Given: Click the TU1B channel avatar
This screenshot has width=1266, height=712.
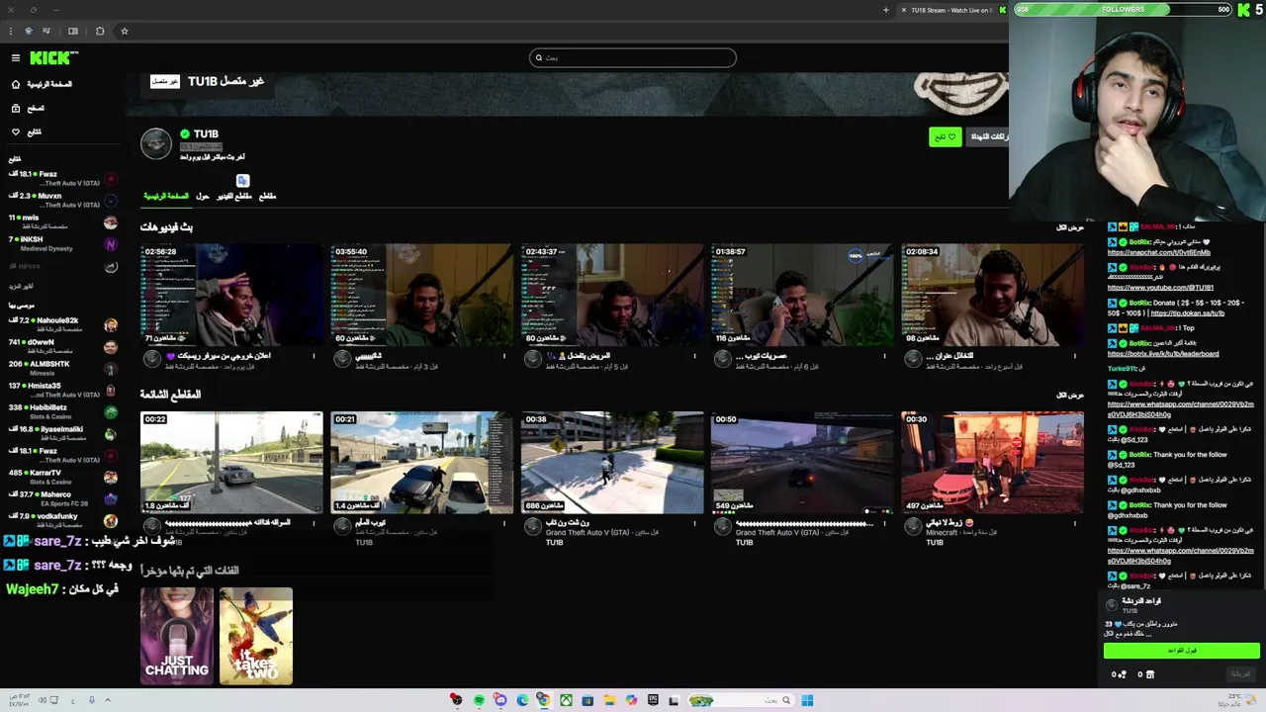Looking at the screenshot, I should tap(156, 144).
